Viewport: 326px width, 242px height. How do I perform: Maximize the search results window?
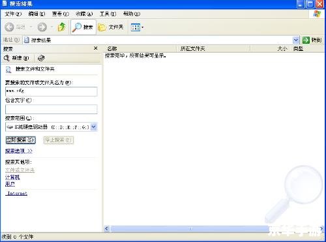click(310, 4)
